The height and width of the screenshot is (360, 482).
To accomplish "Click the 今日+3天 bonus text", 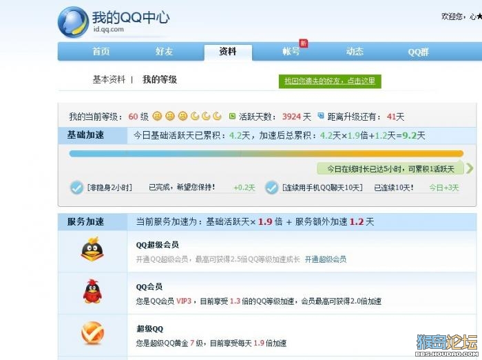I will [x=444, y=188].
